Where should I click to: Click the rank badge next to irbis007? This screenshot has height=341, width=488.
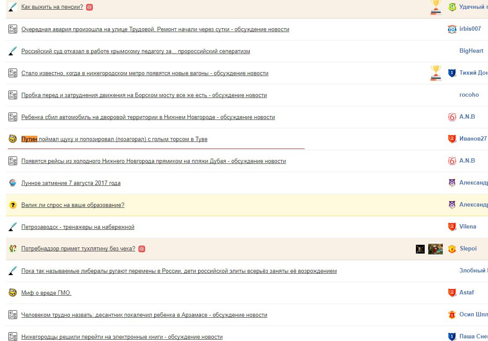point(452,29)
